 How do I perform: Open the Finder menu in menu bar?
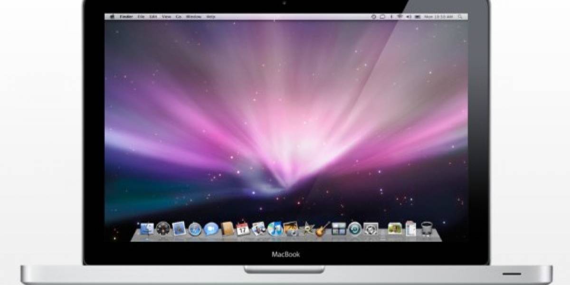tap(127, 17)
